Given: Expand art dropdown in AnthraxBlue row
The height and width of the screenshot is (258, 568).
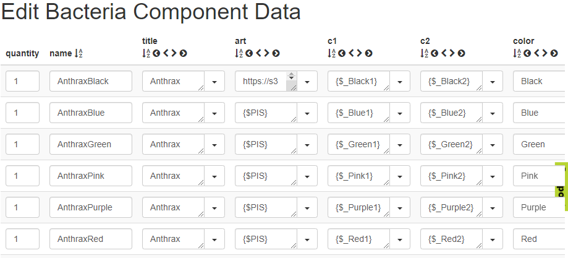Looking at the screenshot, I should [x=307, y=113].
